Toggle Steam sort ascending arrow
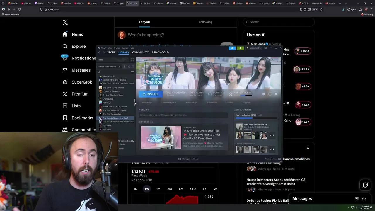The height and width of the screenshot is (211, 375). coord(124,67)
